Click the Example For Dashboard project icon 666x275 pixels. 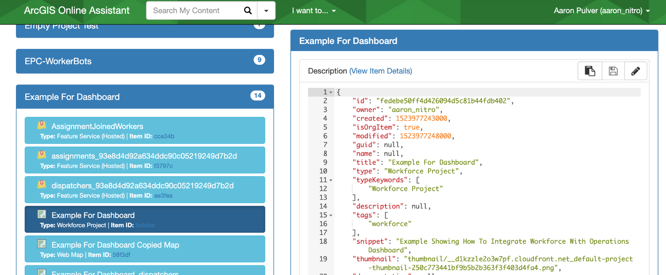click(42, 214)
